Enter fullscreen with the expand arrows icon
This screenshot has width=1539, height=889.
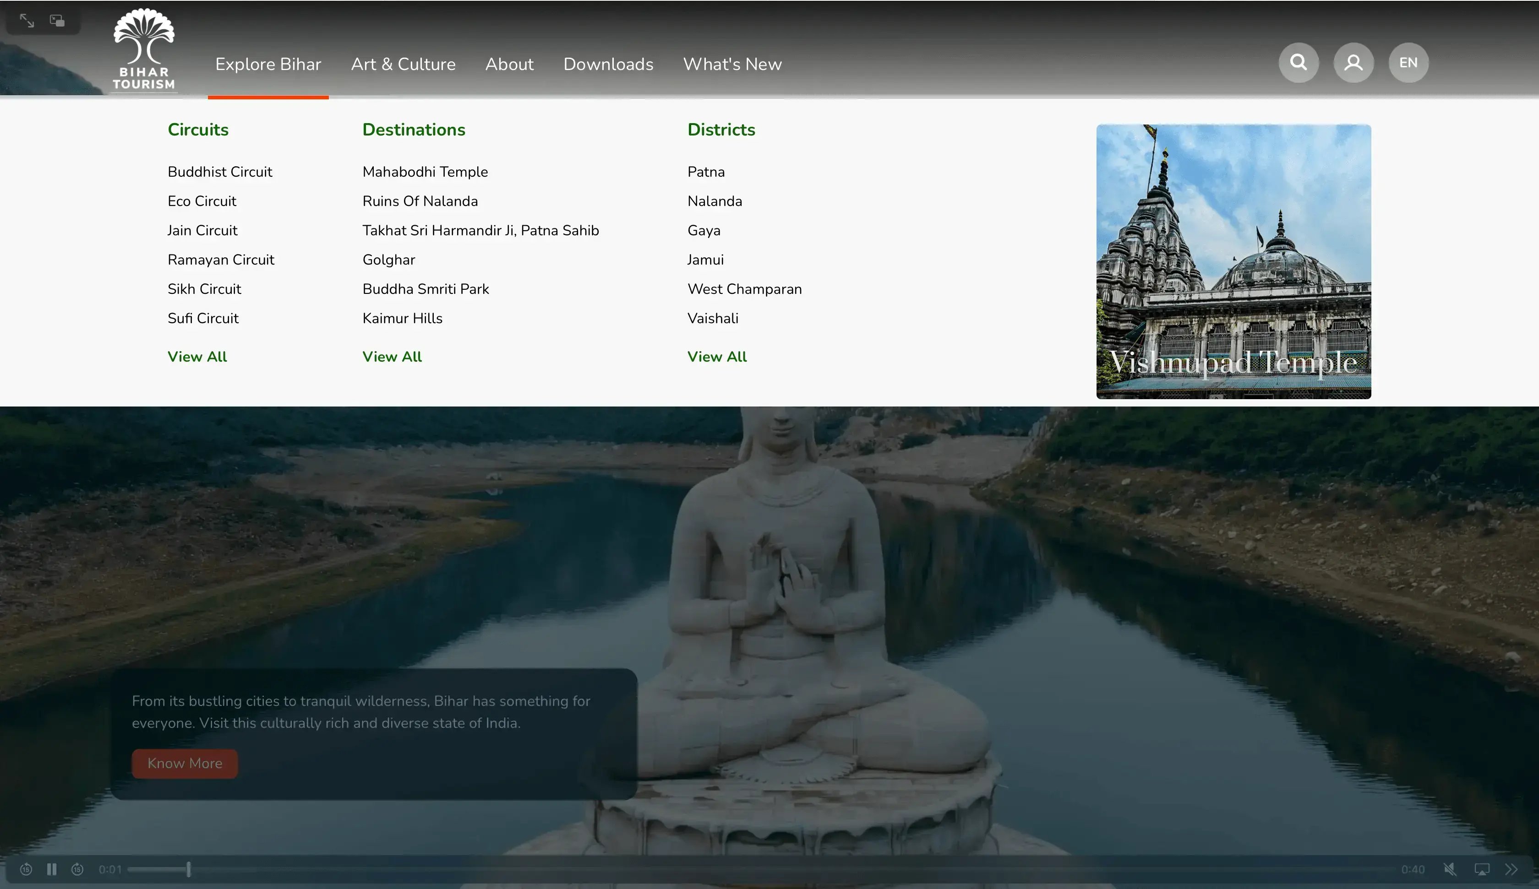27,21
